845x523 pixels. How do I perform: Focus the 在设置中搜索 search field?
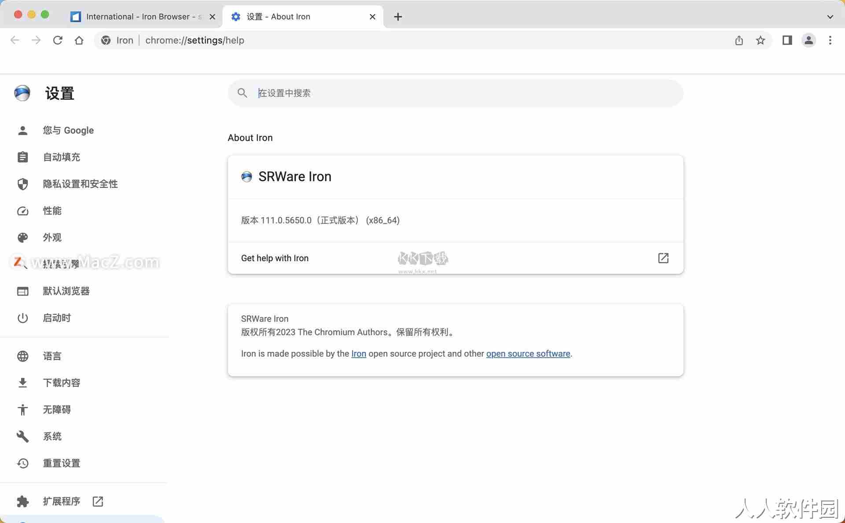(456, 93)
